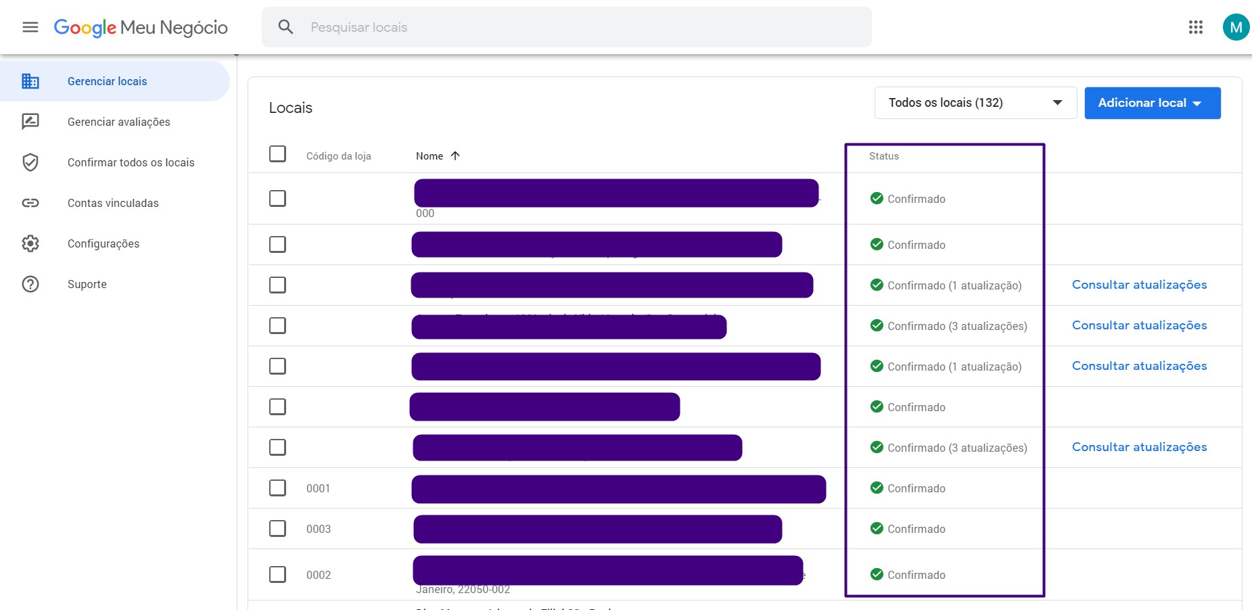Click the Confirmar todos os locais shield icon

click(x=30, y=162)
